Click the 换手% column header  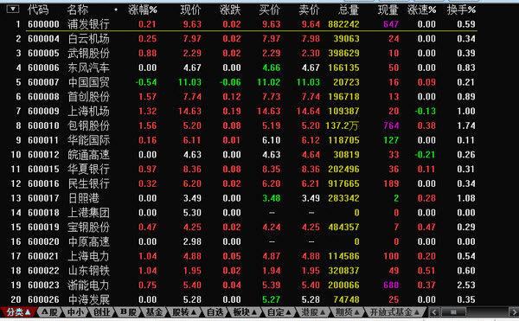[x=461, y=10]
